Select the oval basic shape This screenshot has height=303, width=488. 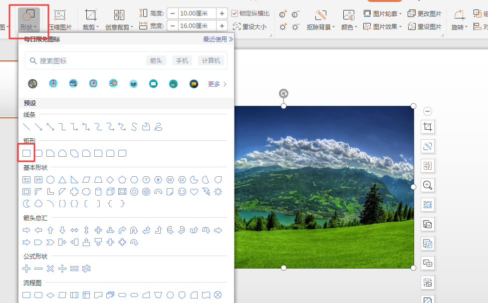[50, 180]
